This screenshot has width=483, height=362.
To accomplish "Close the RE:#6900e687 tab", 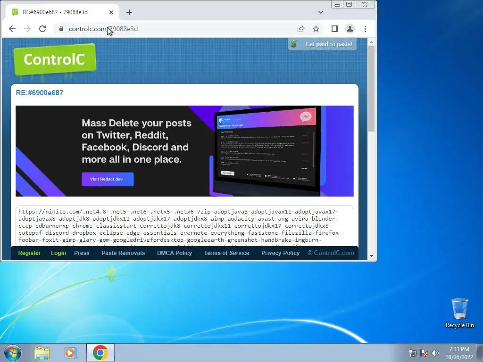I will [111, 12].
